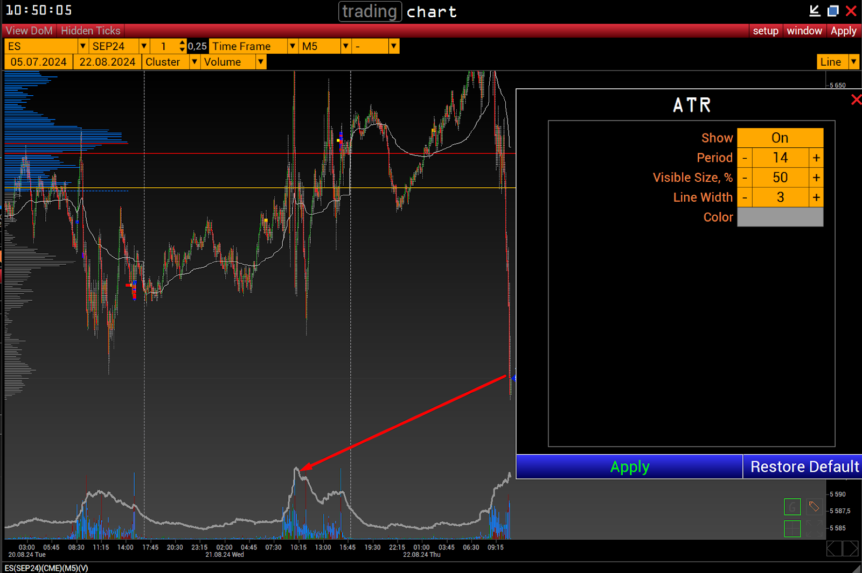Image resolution: width=862 pixels, height=573 pixels.
Task: Close the ATR settings panel
Action: pos(856,100)
